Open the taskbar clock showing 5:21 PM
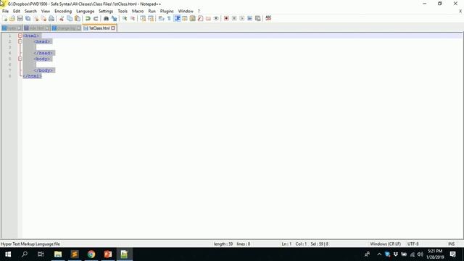 click(x=435, y=254)
